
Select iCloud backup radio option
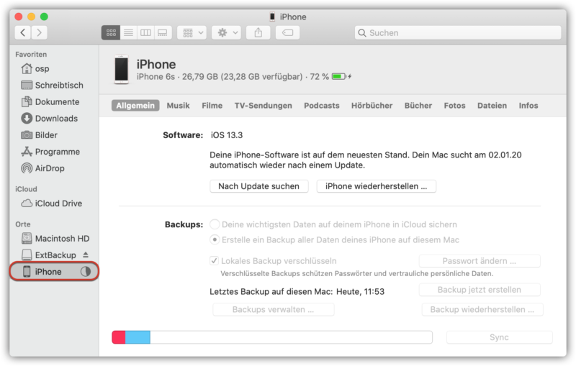pos(215,224)
